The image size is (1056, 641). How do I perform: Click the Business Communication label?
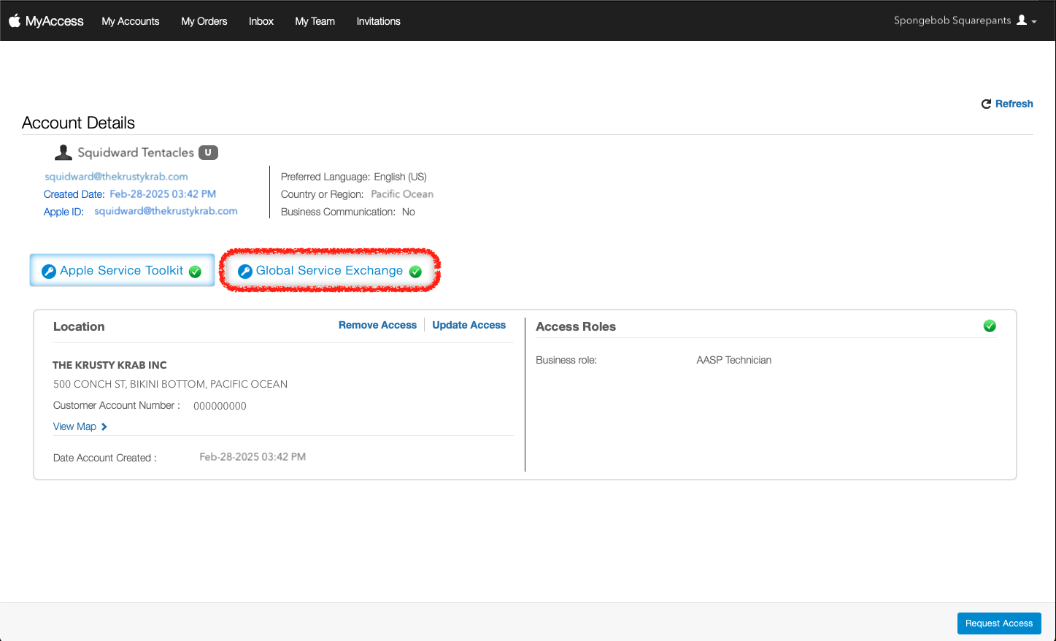(x=338, y=212)
